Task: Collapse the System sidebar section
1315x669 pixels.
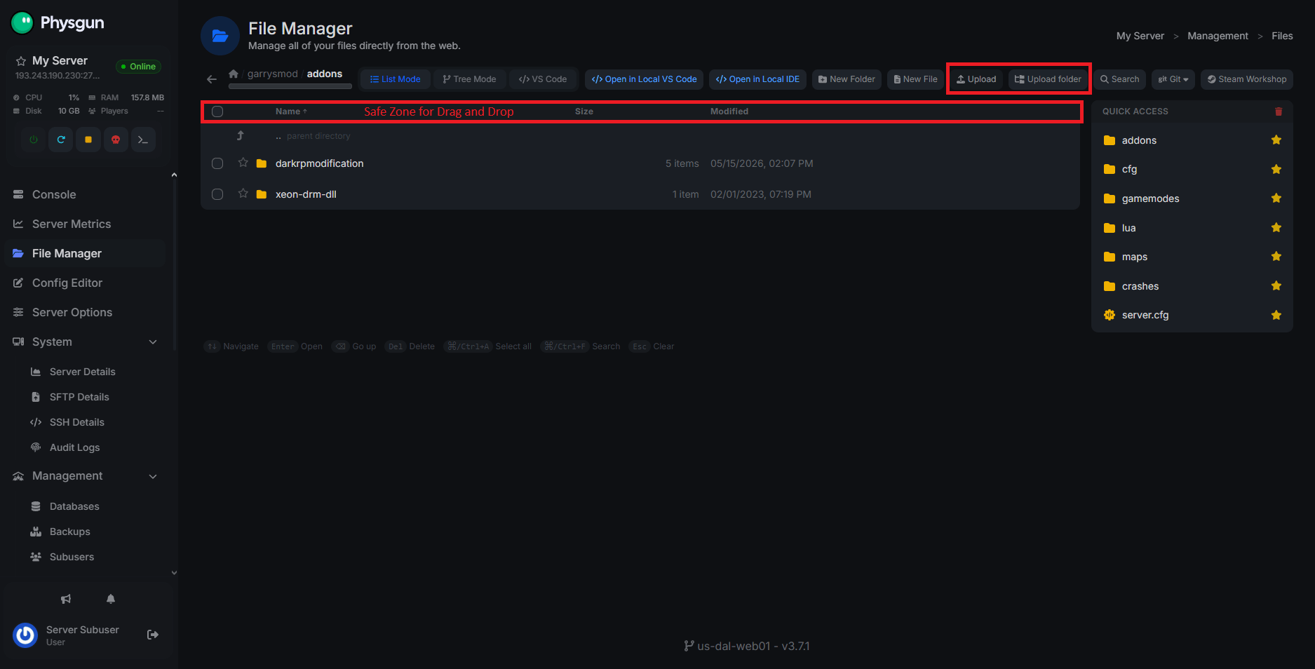Action: [153, 342]
